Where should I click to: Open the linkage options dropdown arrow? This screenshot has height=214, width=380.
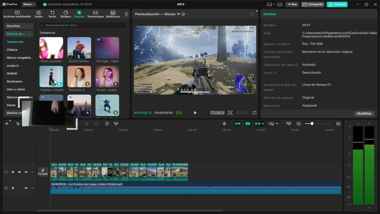[x=263, y=124]
